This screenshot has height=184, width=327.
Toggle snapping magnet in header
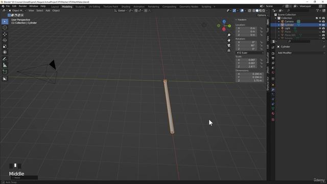136,11
